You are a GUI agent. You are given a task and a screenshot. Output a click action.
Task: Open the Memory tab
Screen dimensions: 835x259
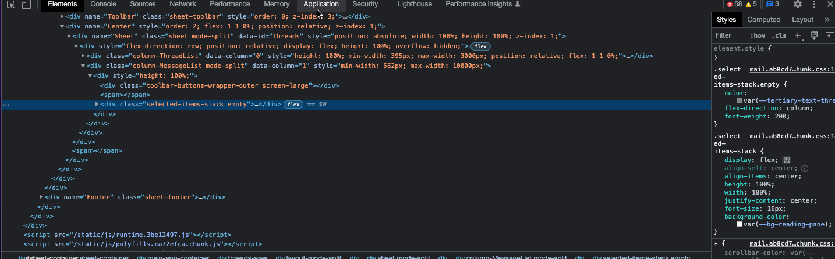click(277, 4)
